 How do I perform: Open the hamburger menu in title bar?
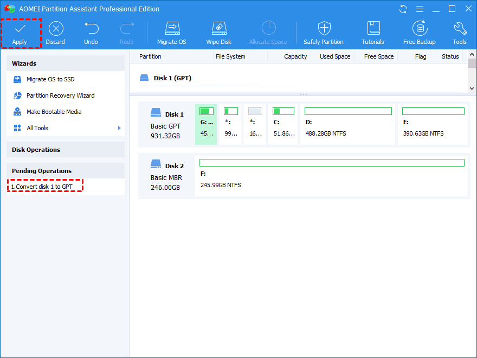420,9
